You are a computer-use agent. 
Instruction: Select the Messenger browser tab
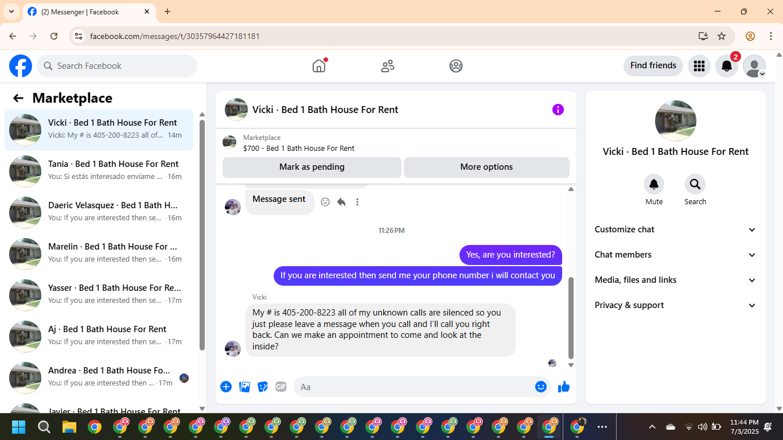[x=90, y=11]
